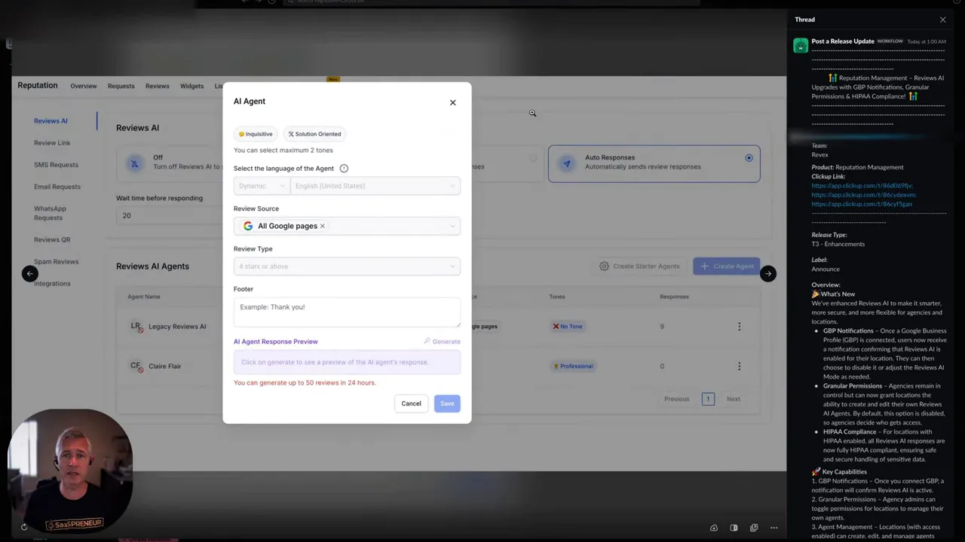Click the Cancel button
Image resolution: width=965 pixels, height=542 pixels.
point(411,403)
